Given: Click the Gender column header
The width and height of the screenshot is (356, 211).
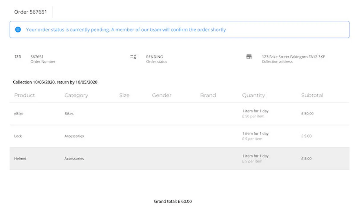Looking at the screenshot, I should pyautogui.click(x=162, y=95).
